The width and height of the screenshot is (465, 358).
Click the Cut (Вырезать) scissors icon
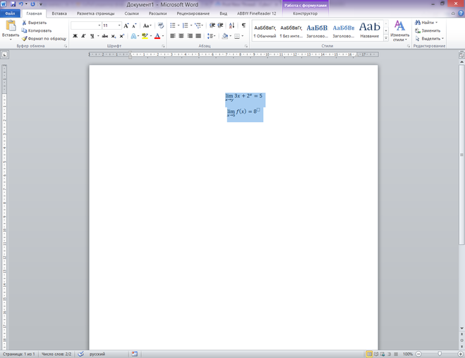tap(24, 23)
